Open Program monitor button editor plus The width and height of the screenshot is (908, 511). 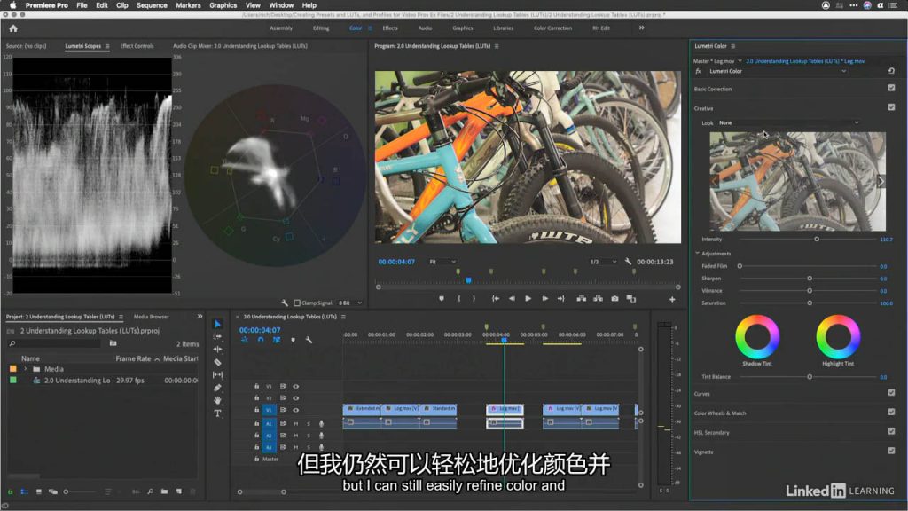coord(672,300)
